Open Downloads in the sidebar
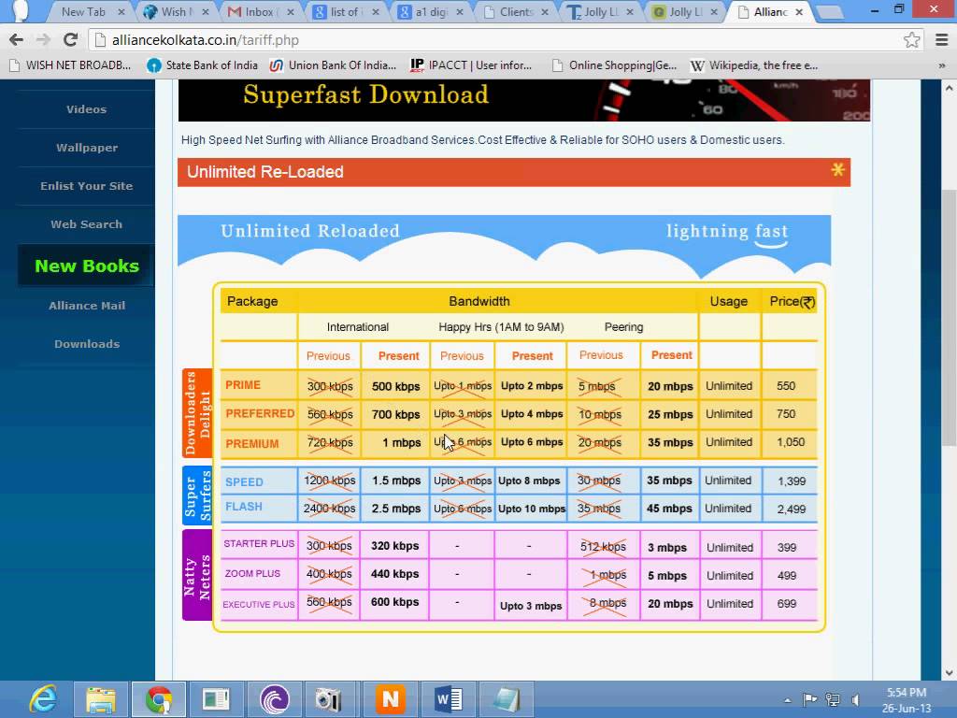957x718 pixels. pos(87,344)
